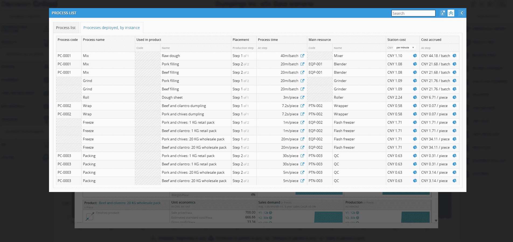The height and width of the screenshot is (242, 513).
Task: Open process time link for Beef cilantro 20 KG Freeze
Action: coord(302,147)
